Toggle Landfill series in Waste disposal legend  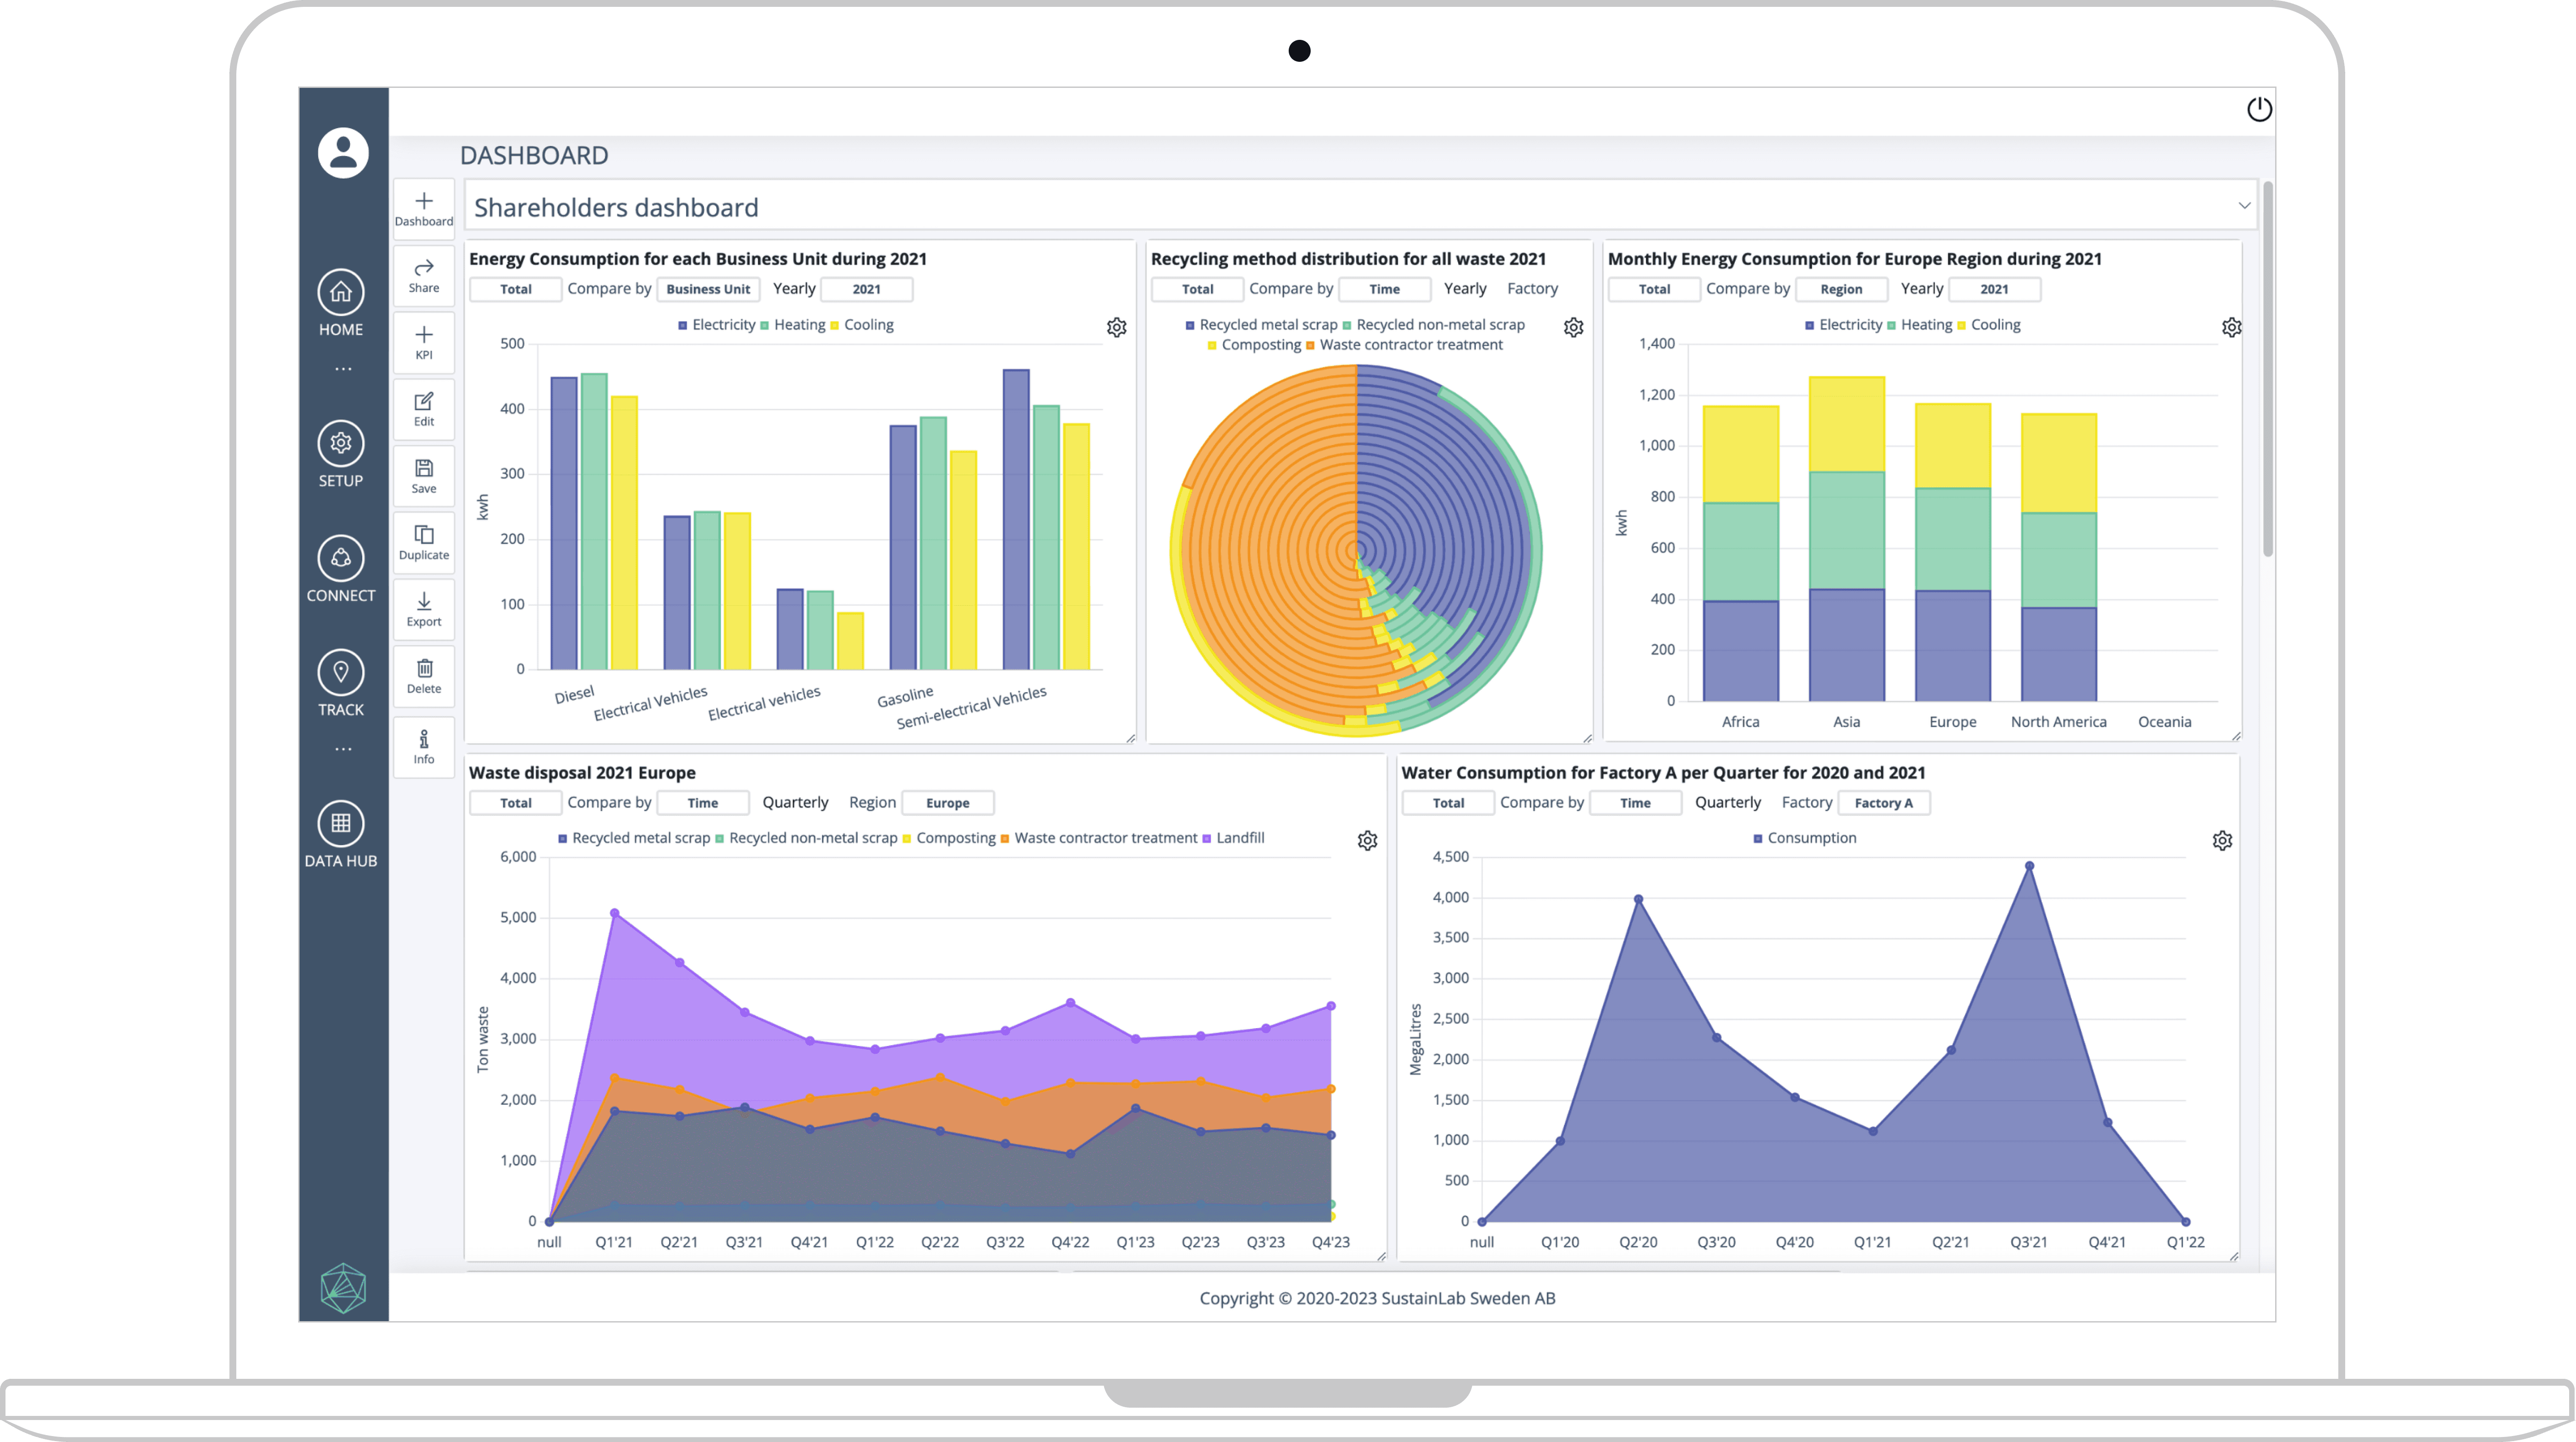(x=1239, y=838)
